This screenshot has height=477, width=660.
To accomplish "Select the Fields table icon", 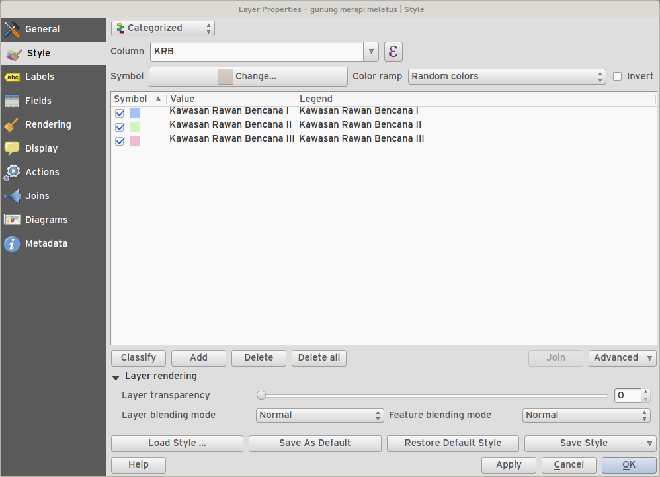I will point(12,101).
